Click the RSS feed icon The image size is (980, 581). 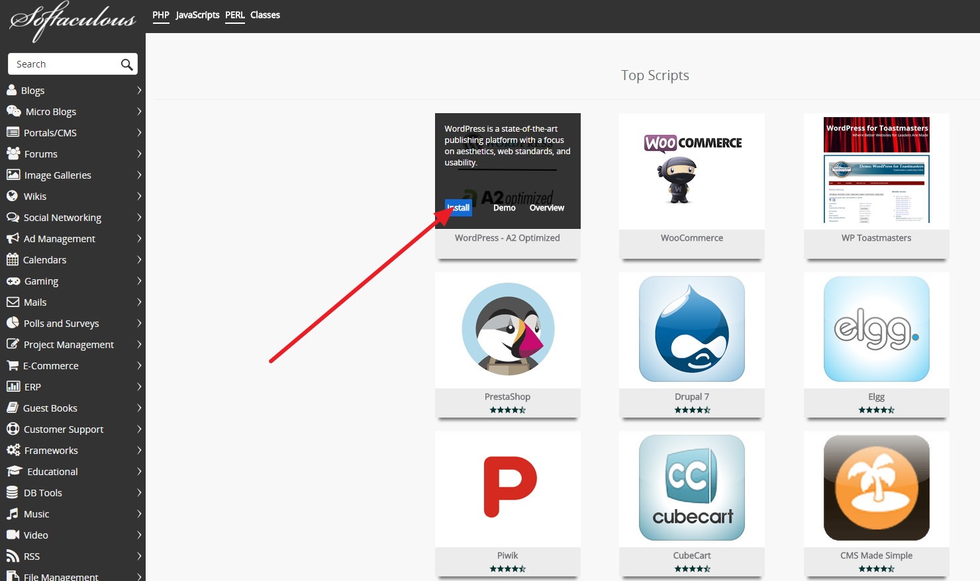(13, 556)
